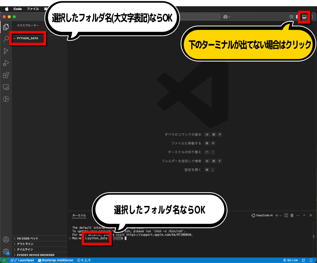Open the Manage gear with badge
The height and width of the screenshot is (263, 317).
click(x=6, y=251)
